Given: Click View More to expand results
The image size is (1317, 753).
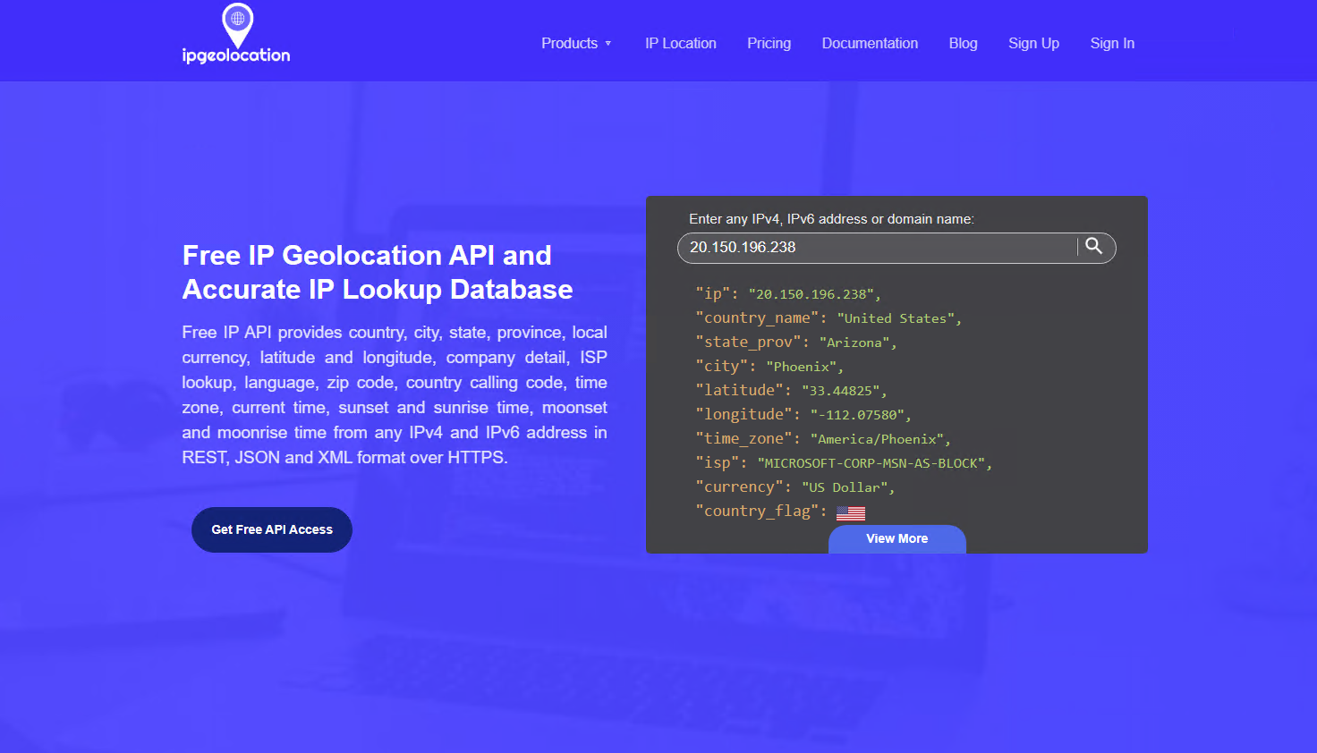Looking at the screenshot, I should pos(896,538).
